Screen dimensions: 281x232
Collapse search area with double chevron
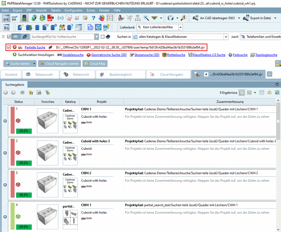pyautogui.click(x=3, y=37)
